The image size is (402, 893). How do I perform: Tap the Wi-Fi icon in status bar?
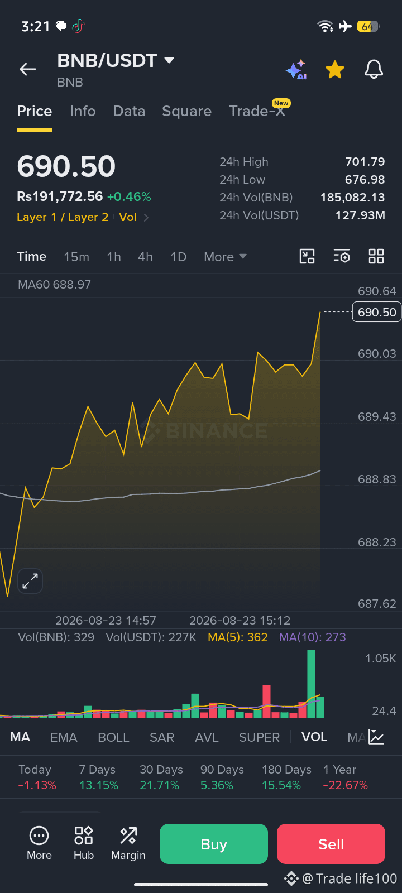325,26
